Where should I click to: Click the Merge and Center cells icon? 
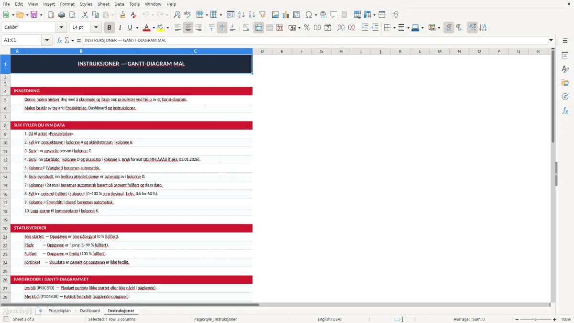(259, 28)
